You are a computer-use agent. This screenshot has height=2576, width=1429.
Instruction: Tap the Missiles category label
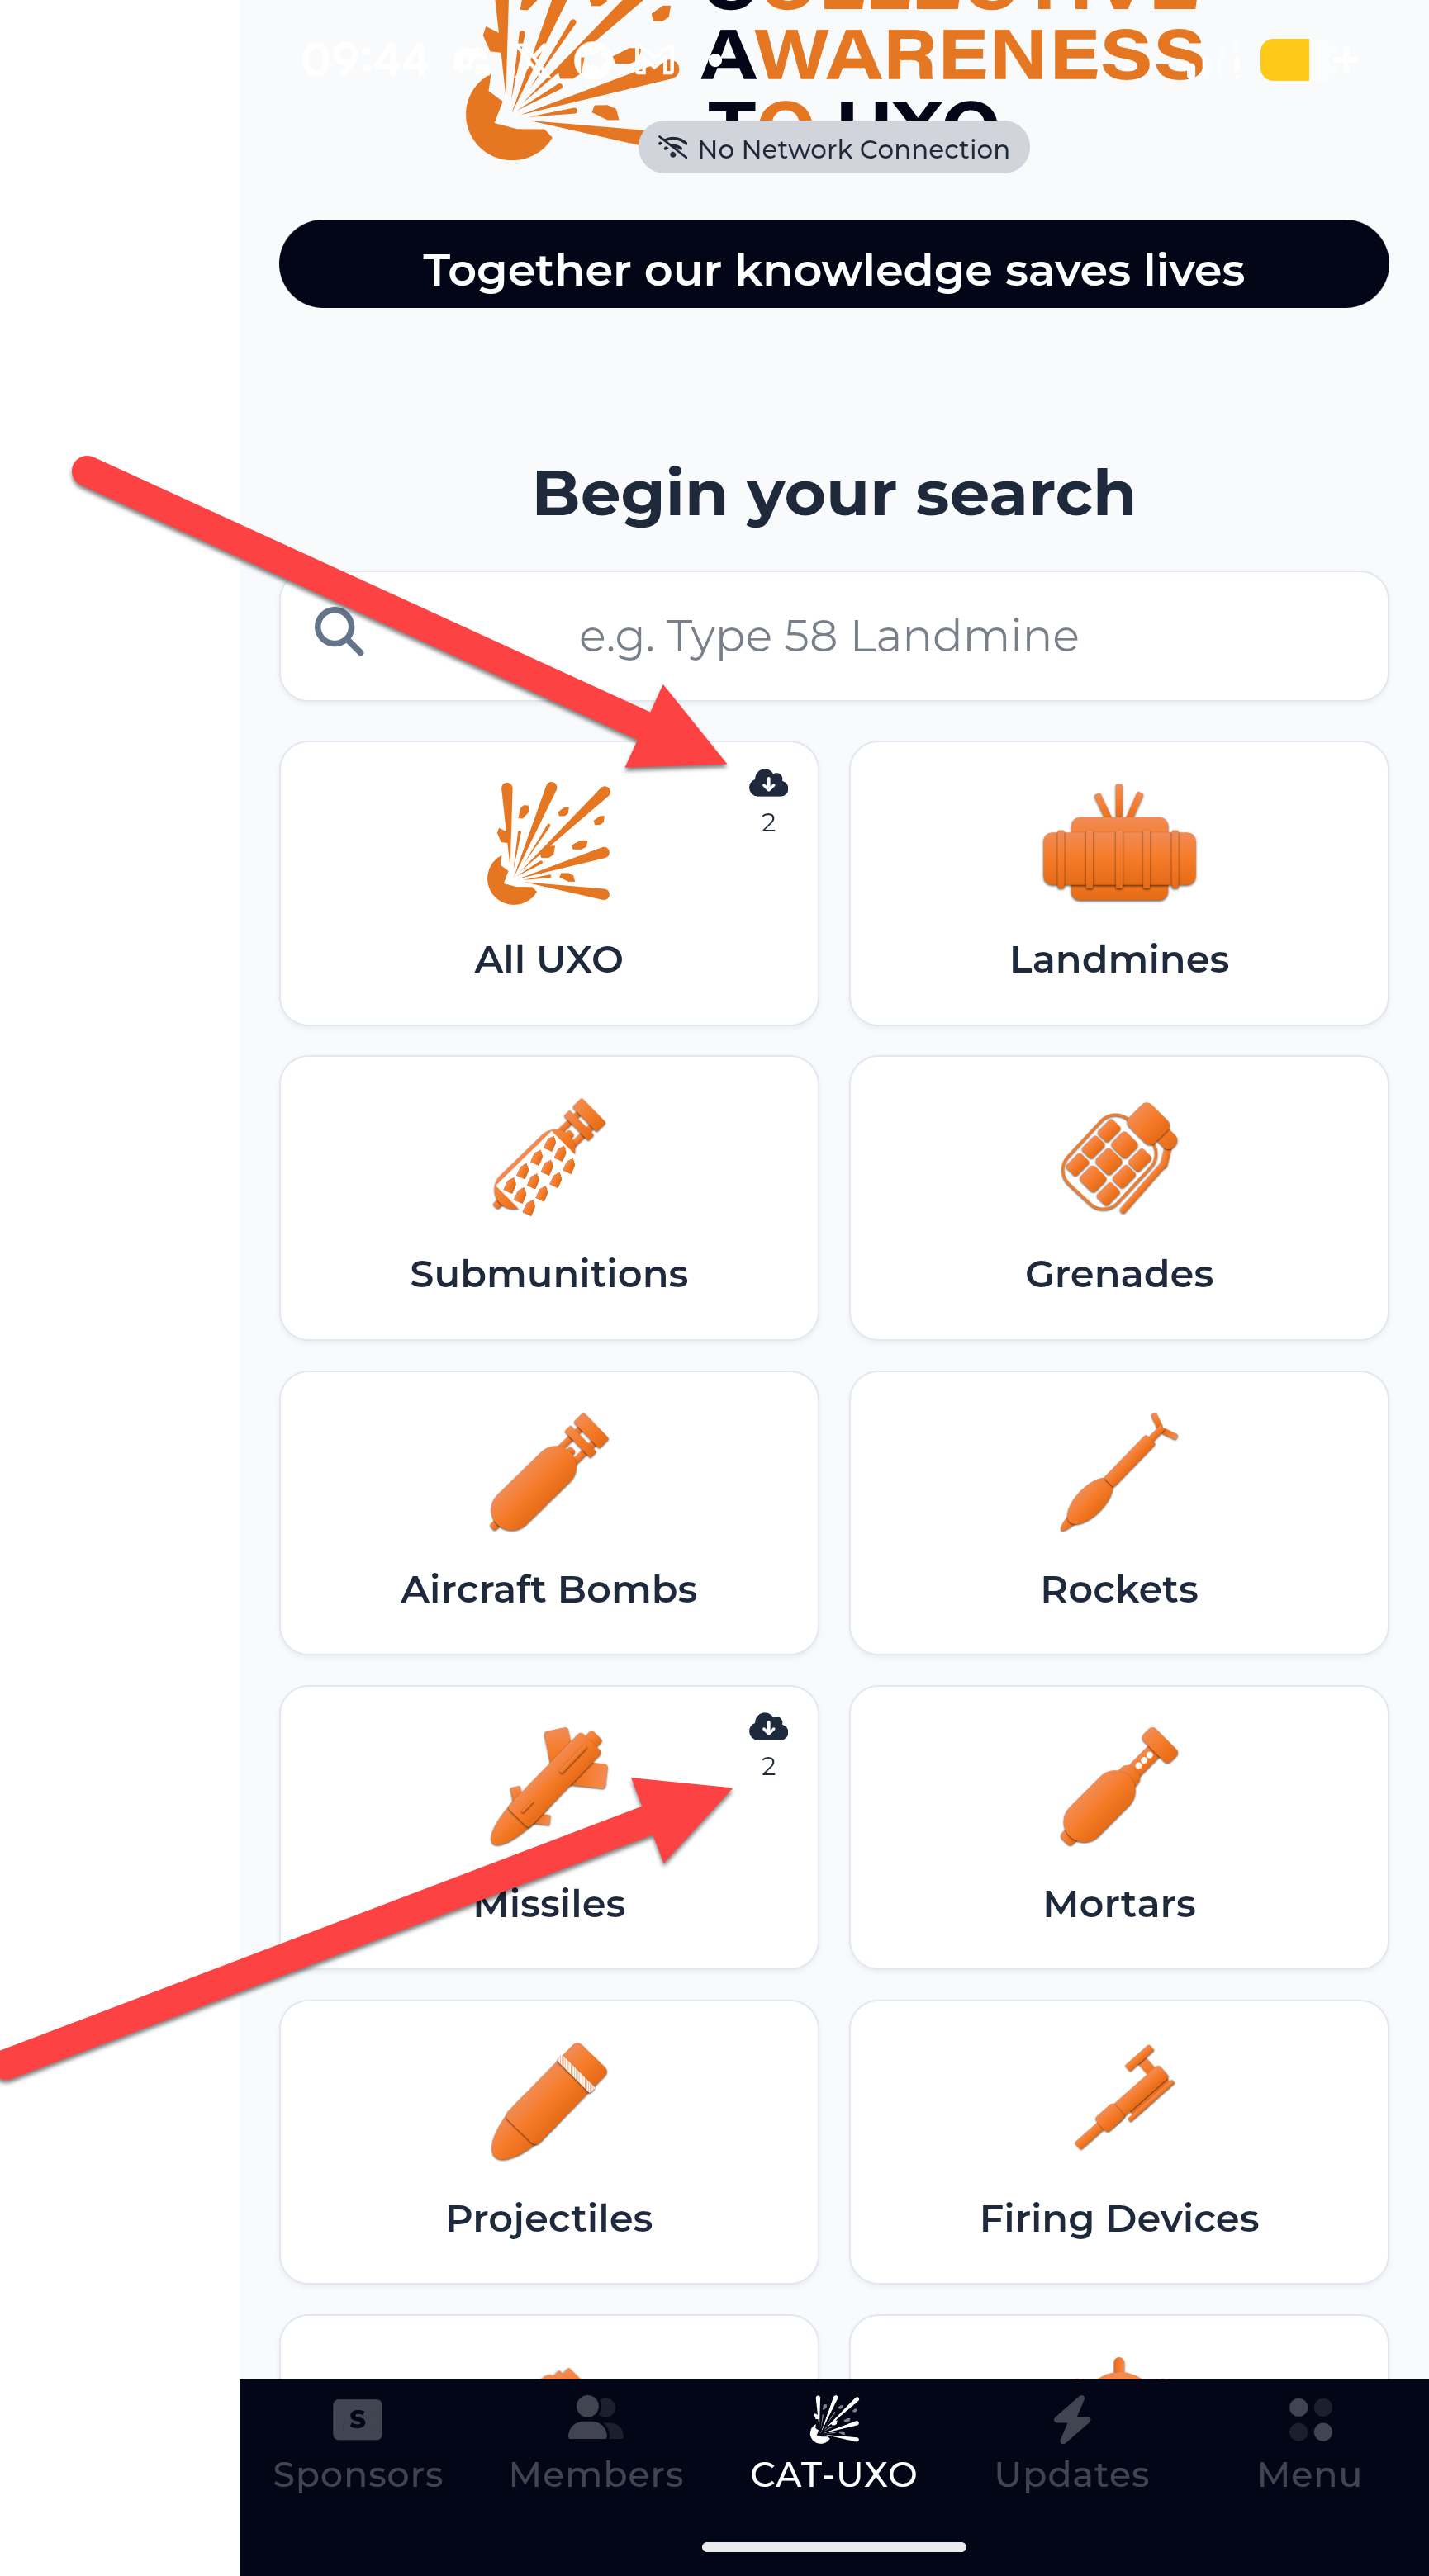[548, 1904]
